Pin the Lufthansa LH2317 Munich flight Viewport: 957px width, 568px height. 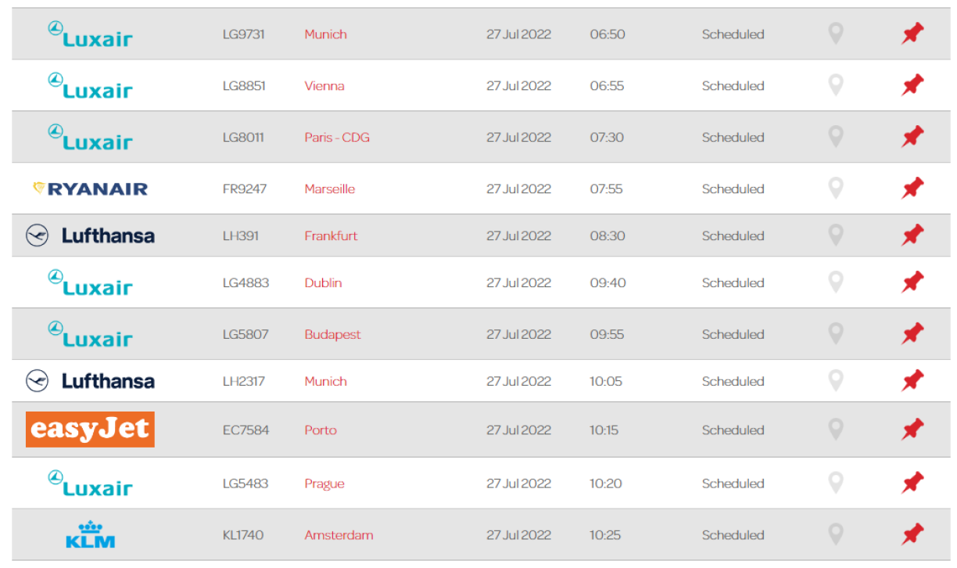(x=912, y=381)
